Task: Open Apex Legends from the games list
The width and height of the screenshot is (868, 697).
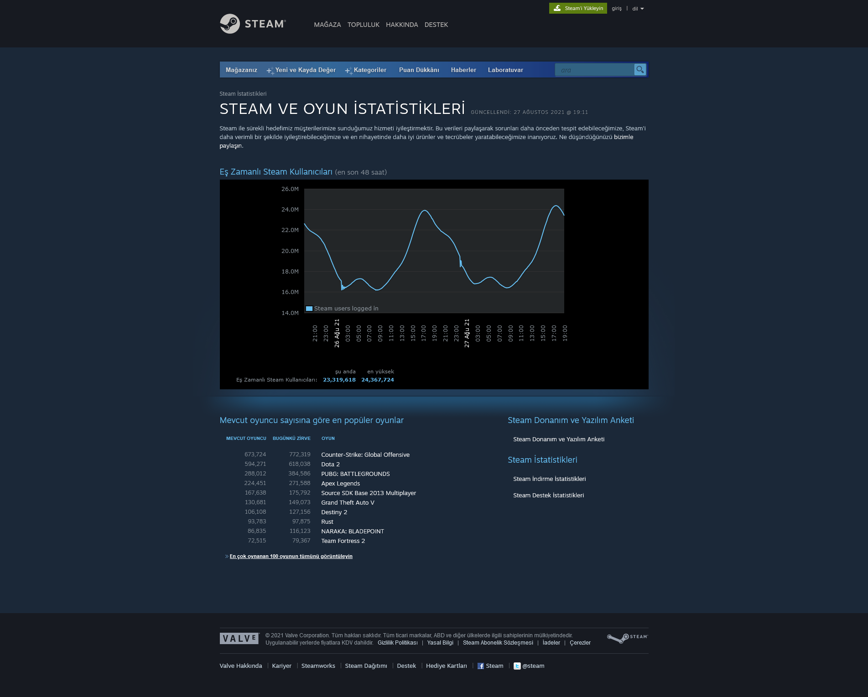Action: tap(341, 483)
